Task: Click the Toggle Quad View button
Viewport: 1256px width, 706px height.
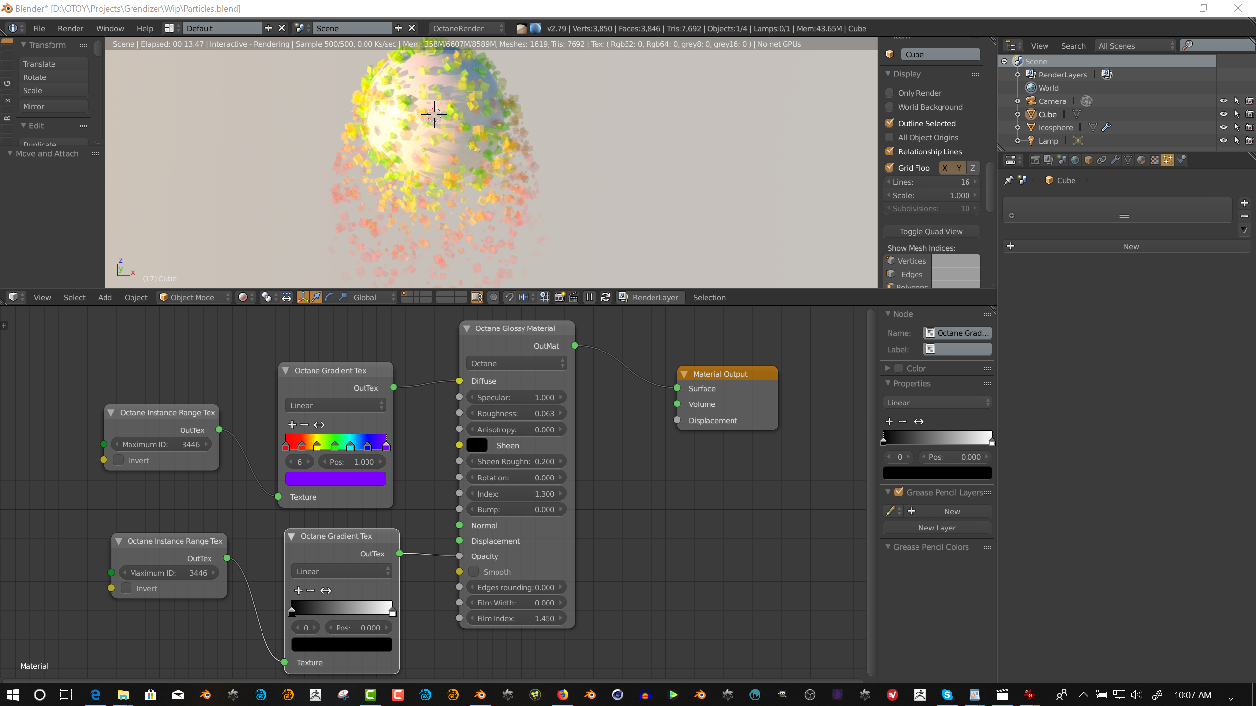Action: click(x=931, y=231)
